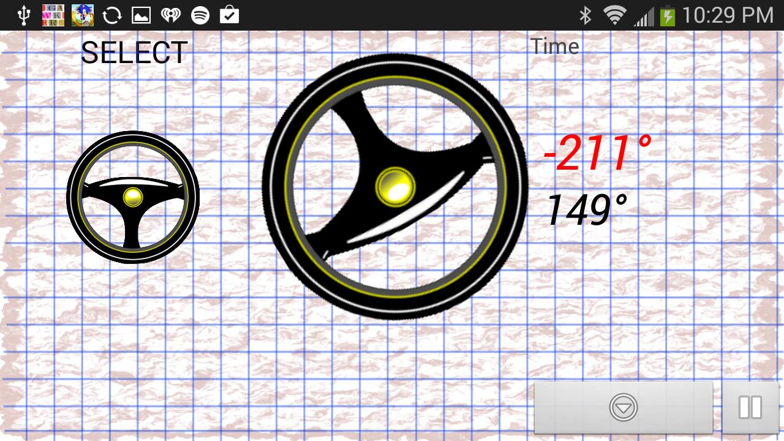
Task: Tap the small steering wheel thumbnail
Action: tap(133, 197)
